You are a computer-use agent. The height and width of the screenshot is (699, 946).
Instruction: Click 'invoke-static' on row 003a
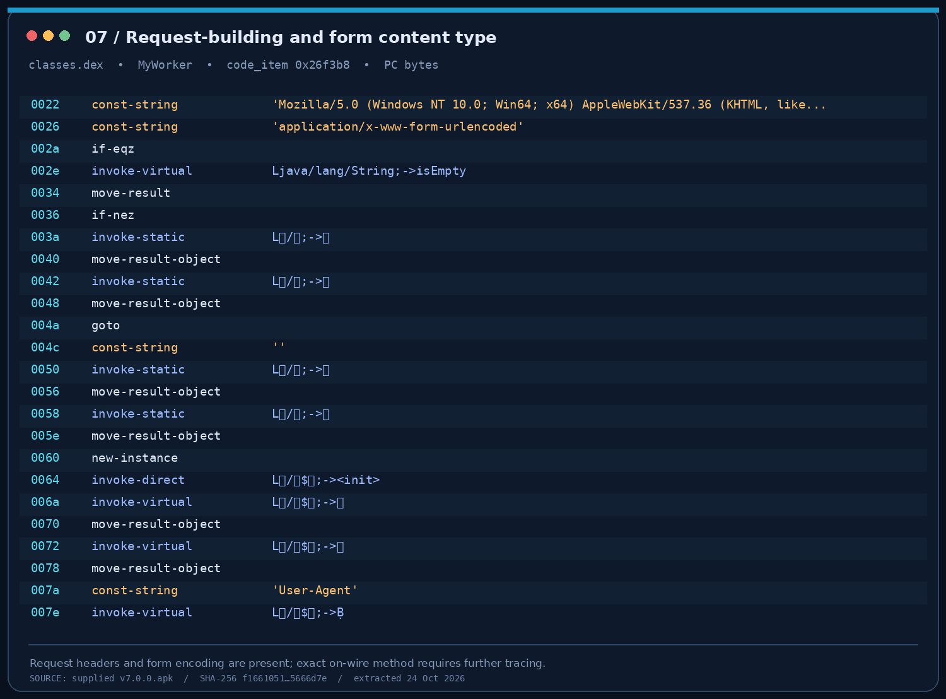coord(138,237)
